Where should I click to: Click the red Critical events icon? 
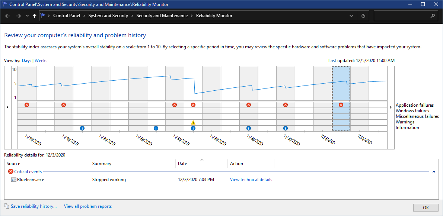11,172
